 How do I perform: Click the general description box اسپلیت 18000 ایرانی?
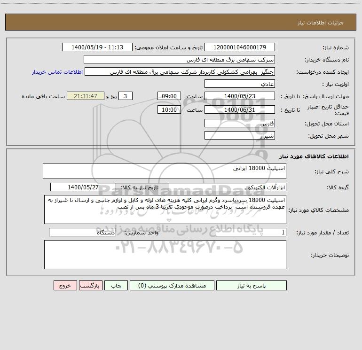(165, 171)
